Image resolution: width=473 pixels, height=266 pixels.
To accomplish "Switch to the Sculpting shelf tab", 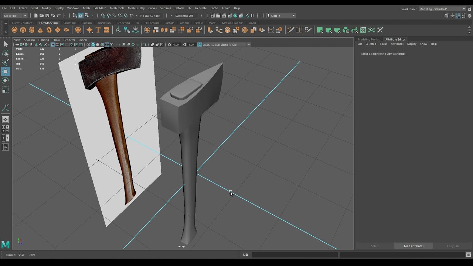I will click(69, 23).
